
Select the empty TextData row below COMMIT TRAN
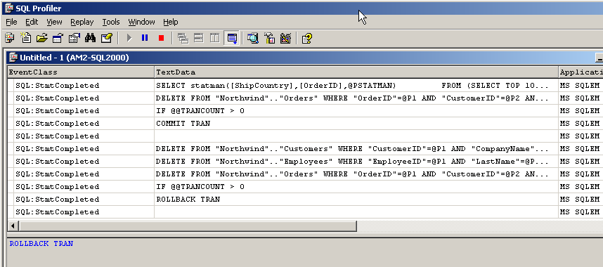[x=305, y=136]
